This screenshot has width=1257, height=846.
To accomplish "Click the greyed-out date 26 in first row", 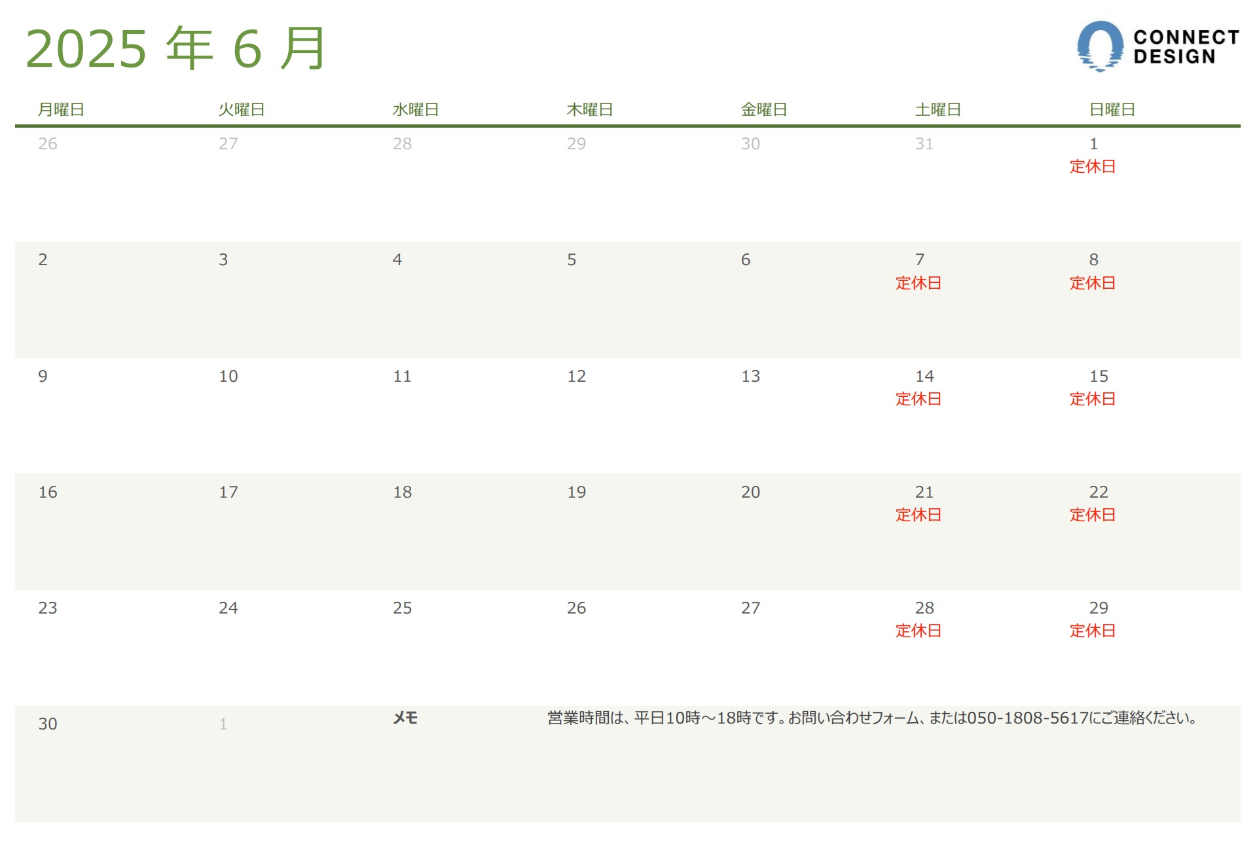I will click(x=48, y=143).
